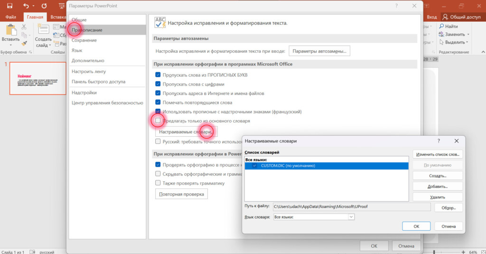Click the Настраиваемые словари... button
The height and width of the screenshot is (254, 486).
(x=186, y=132)
